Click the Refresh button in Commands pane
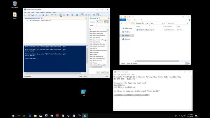This screenshot has height=118, width=210. pyautogui.click(x=106, y=22)
